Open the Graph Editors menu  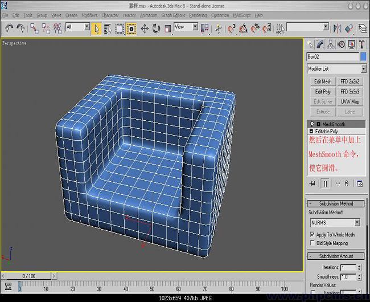[173, 15]
